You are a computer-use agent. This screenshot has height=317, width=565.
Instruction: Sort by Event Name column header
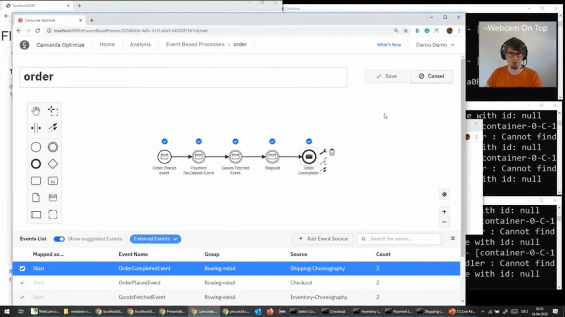133,254
